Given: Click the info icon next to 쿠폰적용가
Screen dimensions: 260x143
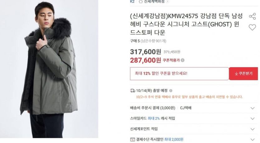Looking at the screenshot, I should [182, 60].
